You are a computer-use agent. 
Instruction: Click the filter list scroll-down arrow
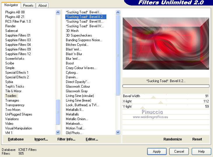click(118, 132)
